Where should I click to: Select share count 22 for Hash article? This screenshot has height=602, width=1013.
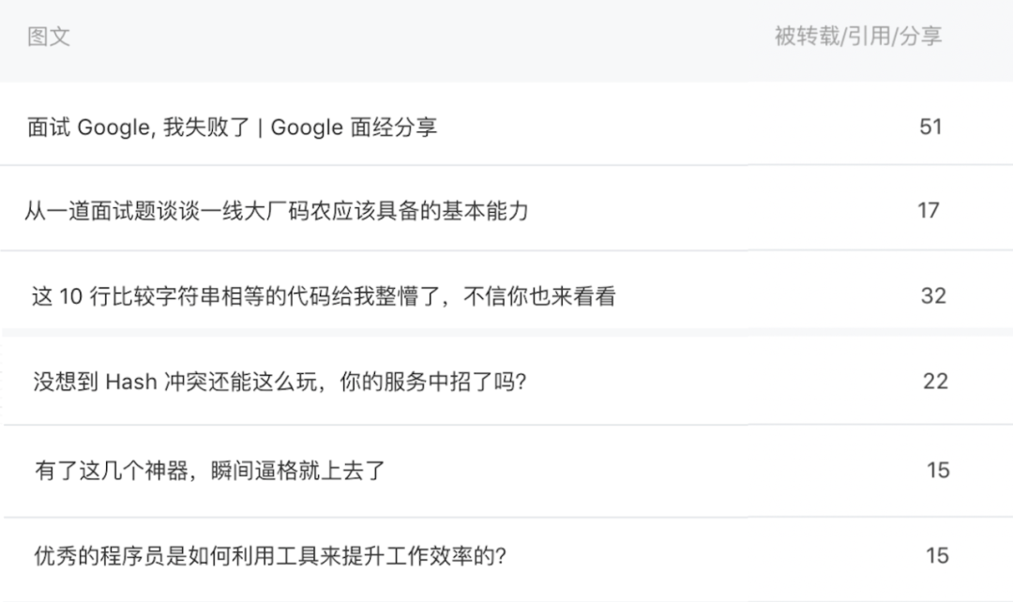pyautogui.click(x=935, y=381)
